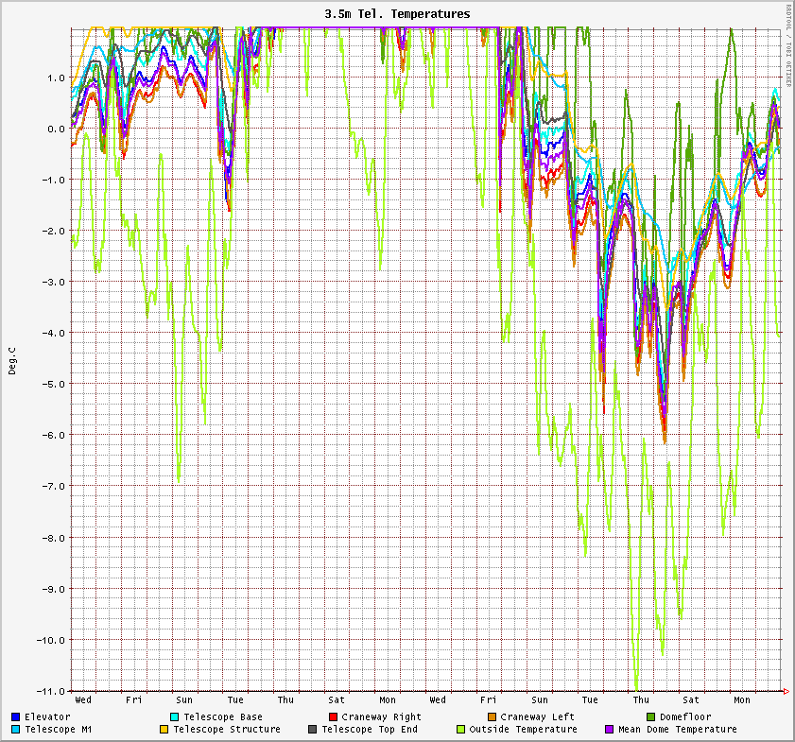Click the "Mean Dome Temperature" legend text

click(677, 730)
